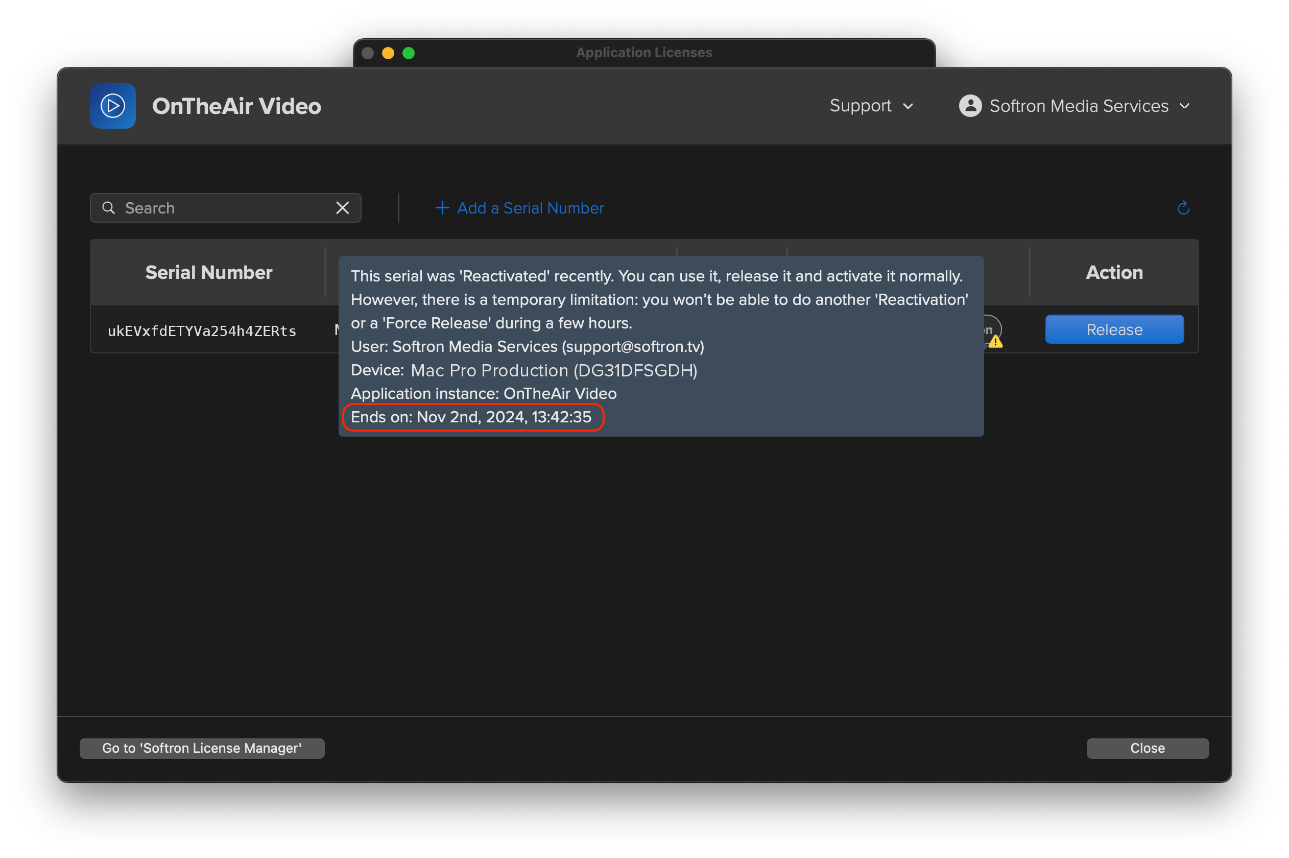Screen dimensions: 1289x858
Task: Click the OnTheAir Video title text
Action: (x=236, y=106)
